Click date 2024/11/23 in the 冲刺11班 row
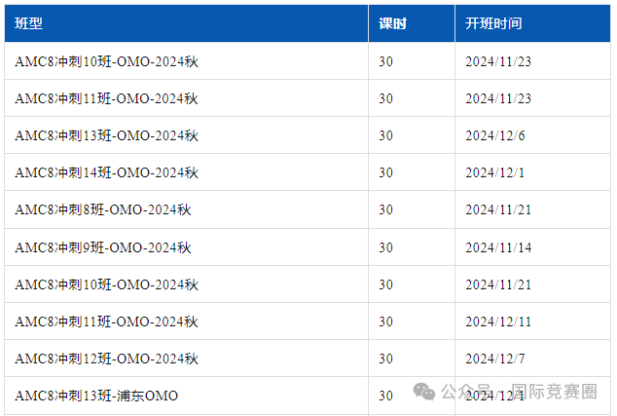 498,98
